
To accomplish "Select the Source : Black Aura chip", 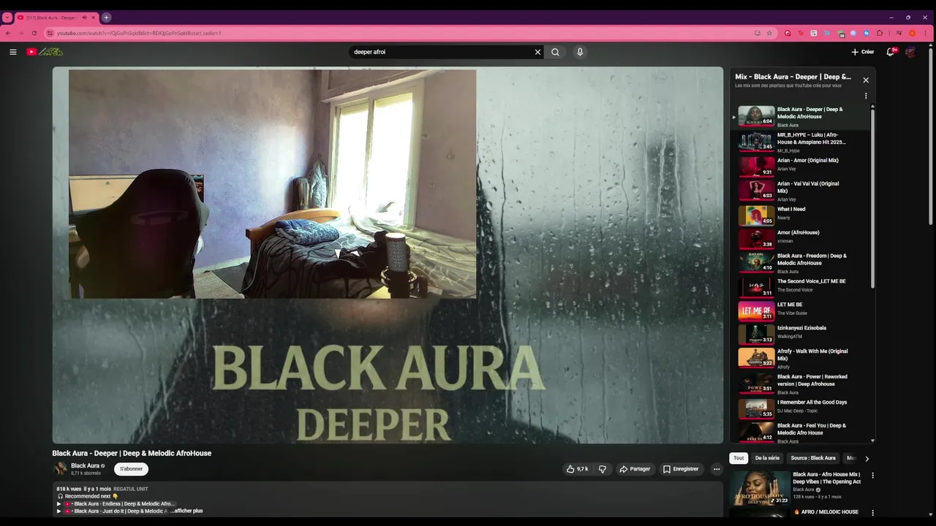I will point(813,458).
